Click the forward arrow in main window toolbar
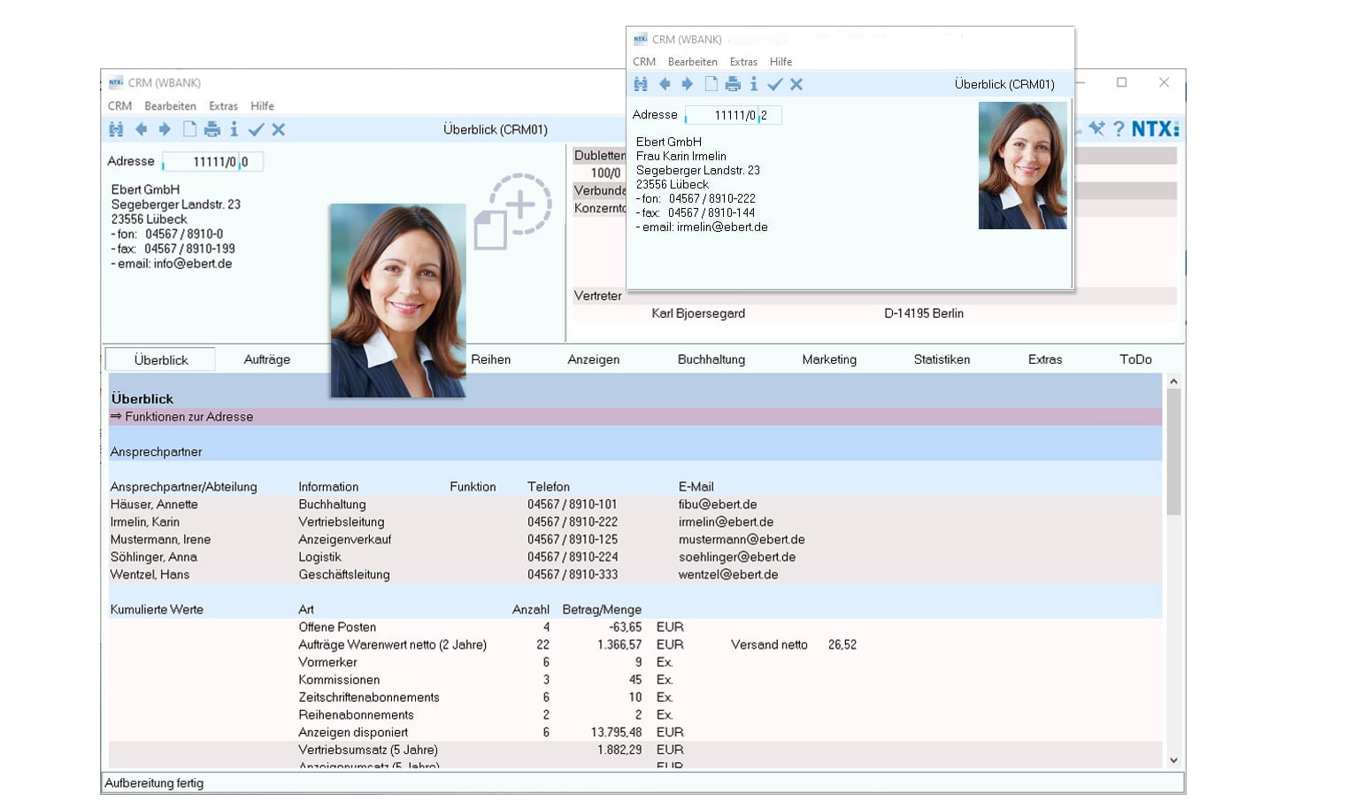The width and height of the screenshot is (1361, 809). click(x=165, y=129)
